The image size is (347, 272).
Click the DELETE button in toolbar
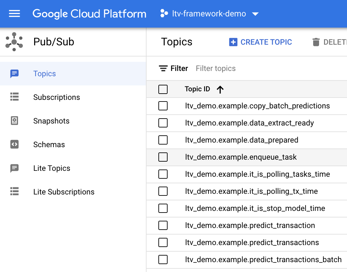[330, 42]
